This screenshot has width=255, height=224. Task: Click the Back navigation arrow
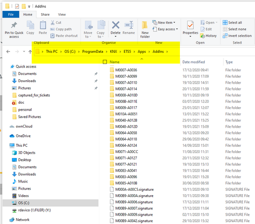tap(8, 52)
